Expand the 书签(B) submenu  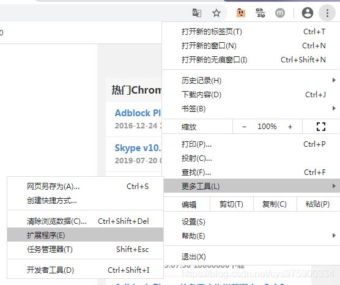click(x=251, y=108)
